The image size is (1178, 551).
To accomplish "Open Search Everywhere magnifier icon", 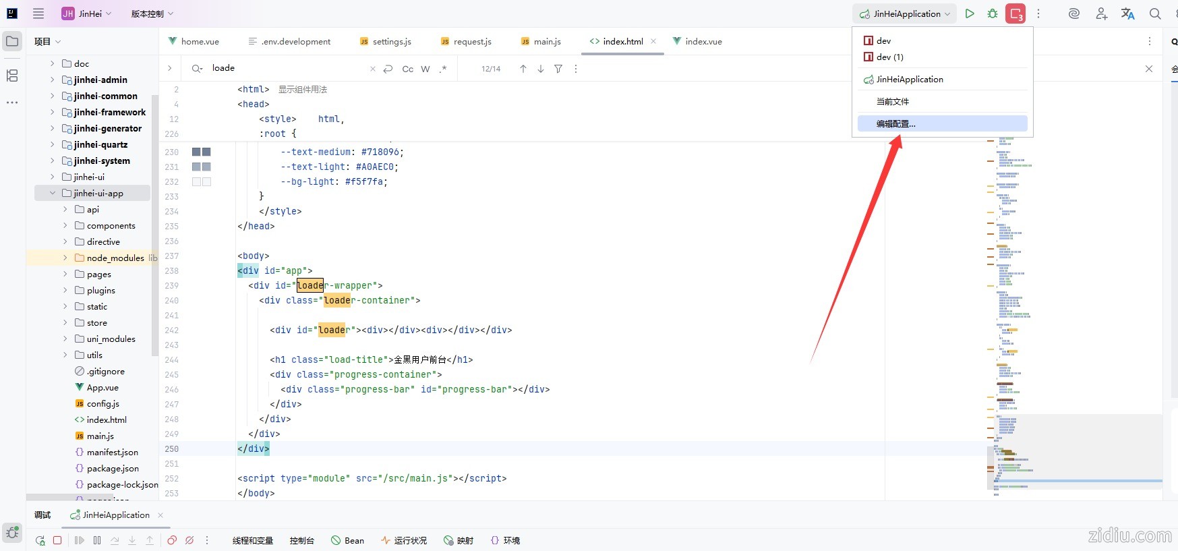I will tap(1155, 13).
